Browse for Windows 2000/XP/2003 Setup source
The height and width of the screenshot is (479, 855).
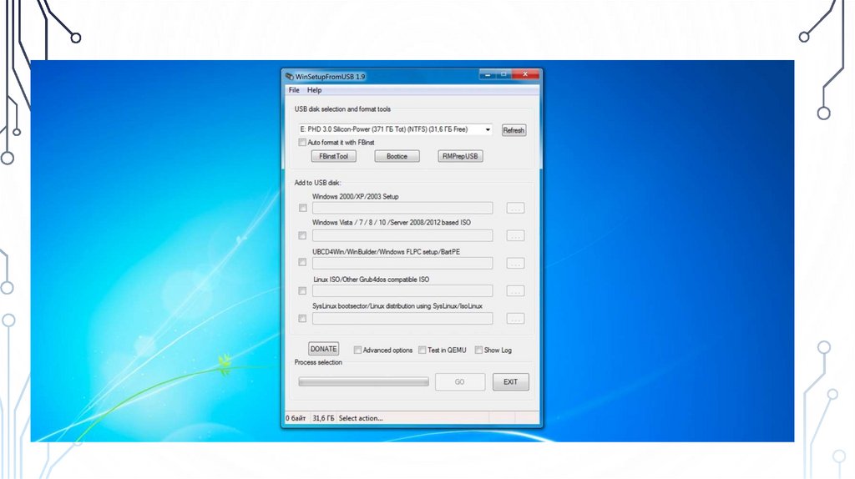point(515,208)
